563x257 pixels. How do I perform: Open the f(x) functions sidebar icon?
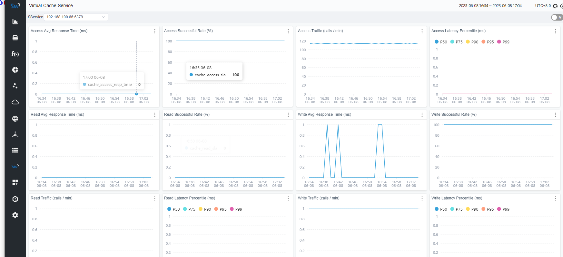[x=15, y=54]
